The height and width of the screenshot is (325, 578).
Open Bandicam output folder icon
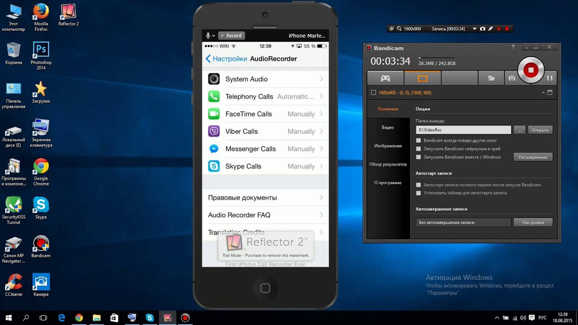coord(491,78)
